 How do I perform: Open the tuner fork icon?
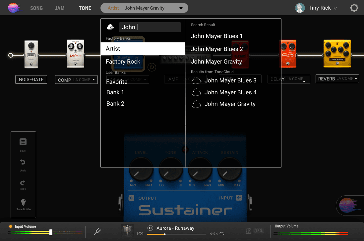coord(97,231)
